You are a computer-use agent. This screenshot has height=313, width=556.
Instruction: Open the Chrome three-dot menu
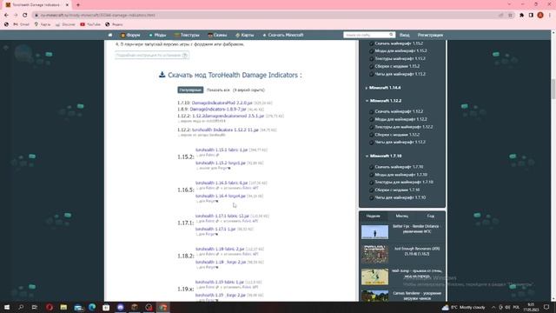(550, 16)
